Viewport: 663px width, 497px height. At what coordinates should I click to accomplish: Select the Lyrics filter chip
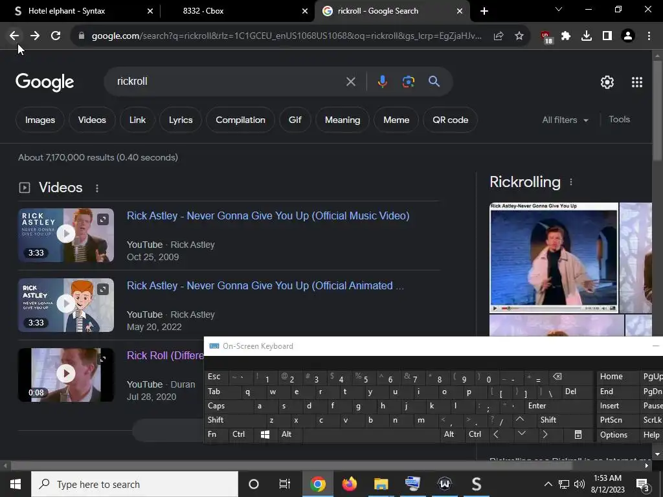click(181, 120)
